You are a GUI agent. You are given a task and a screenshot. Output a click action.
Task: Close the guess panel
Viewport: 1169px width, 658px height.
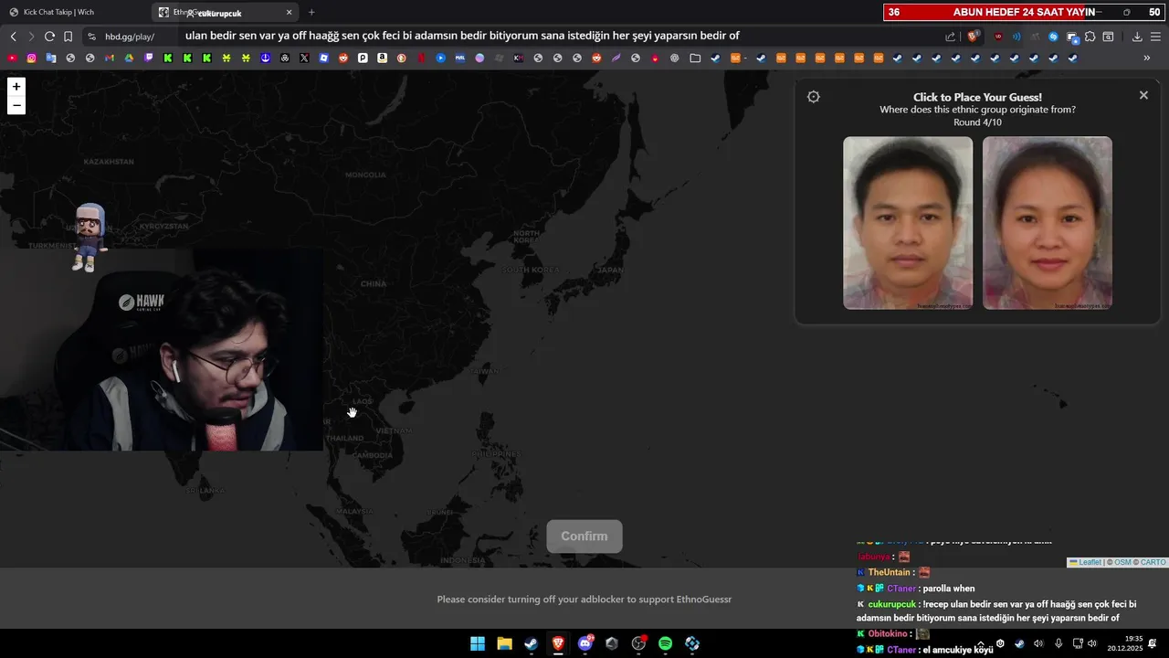(1143, 95)
